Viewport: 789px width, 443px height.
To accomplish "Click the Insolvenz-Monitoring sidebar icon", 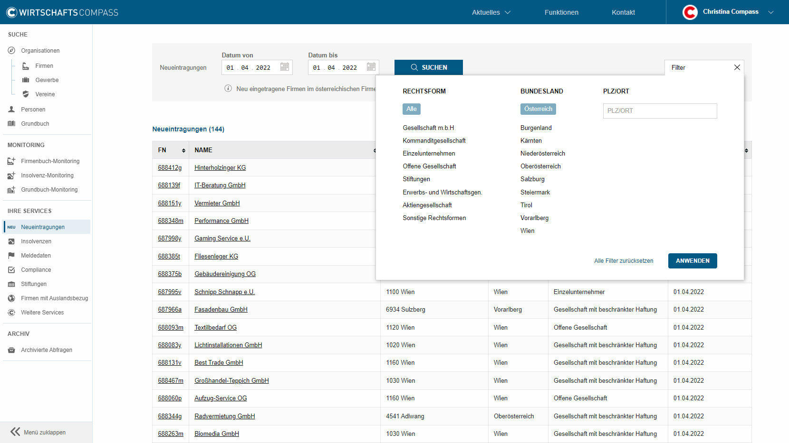I will tap(11, 175).
